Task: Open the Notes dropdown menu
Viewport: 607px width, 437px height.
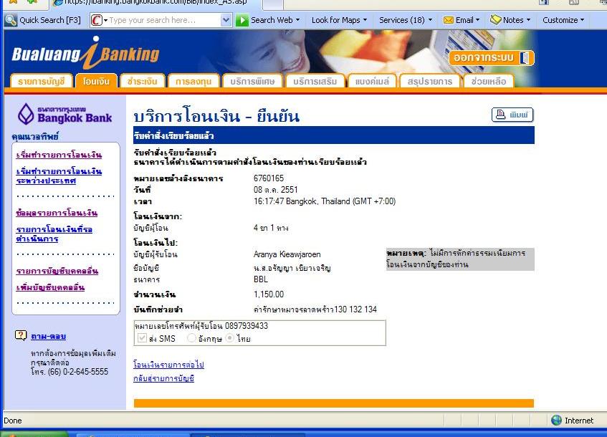Action: tap(528, 20)
